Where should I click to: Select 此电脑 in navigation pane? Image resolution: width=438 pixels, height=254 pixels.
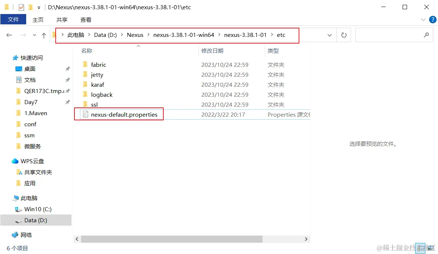[29, 198]
